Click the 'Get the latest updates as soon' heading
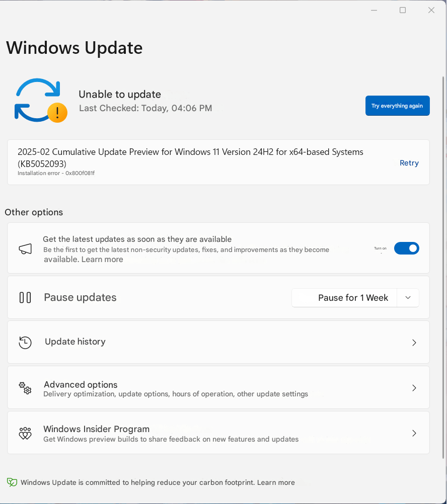This screenshot has width=447, height=504. point(137,239)
